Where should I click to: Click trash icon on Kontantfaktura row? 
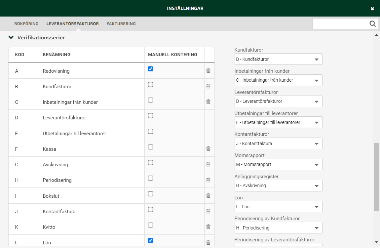pos(208,211)
